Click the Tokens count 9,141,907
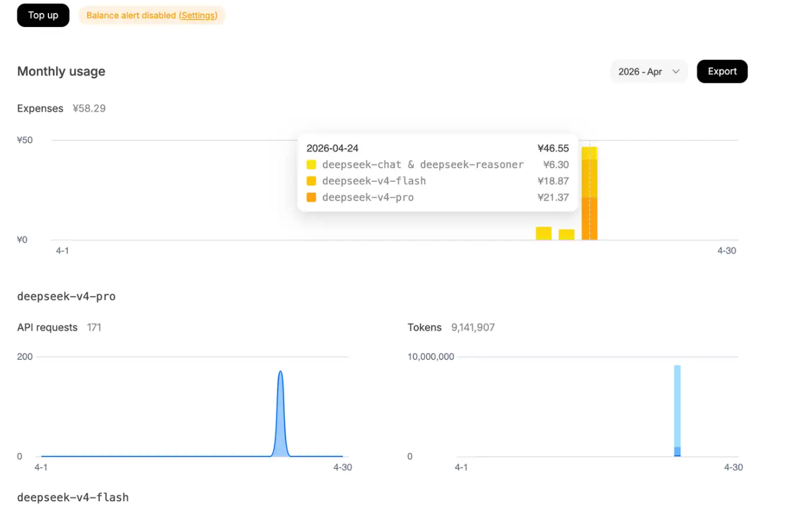793x512 pixels. [473, 328]
